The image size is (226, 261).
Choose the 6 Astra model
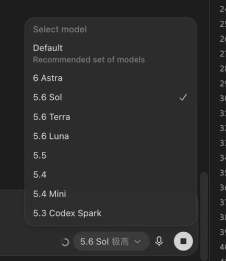(111, 78)
